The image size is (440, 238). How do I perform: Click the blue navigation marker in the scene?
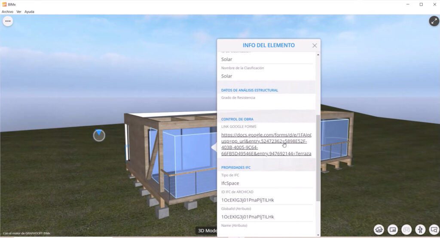(x=99, y=135)
